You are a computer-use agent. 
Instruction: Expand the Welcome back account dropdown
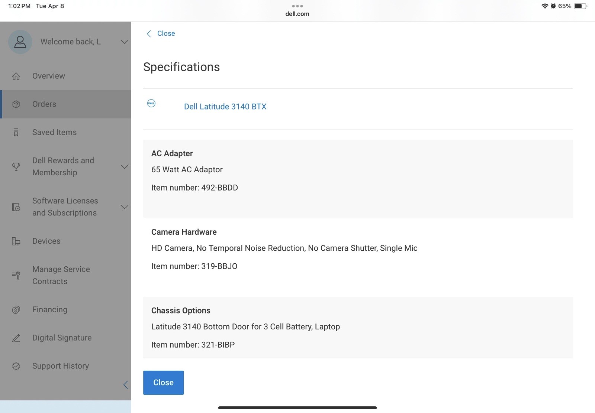click(125, 42)
